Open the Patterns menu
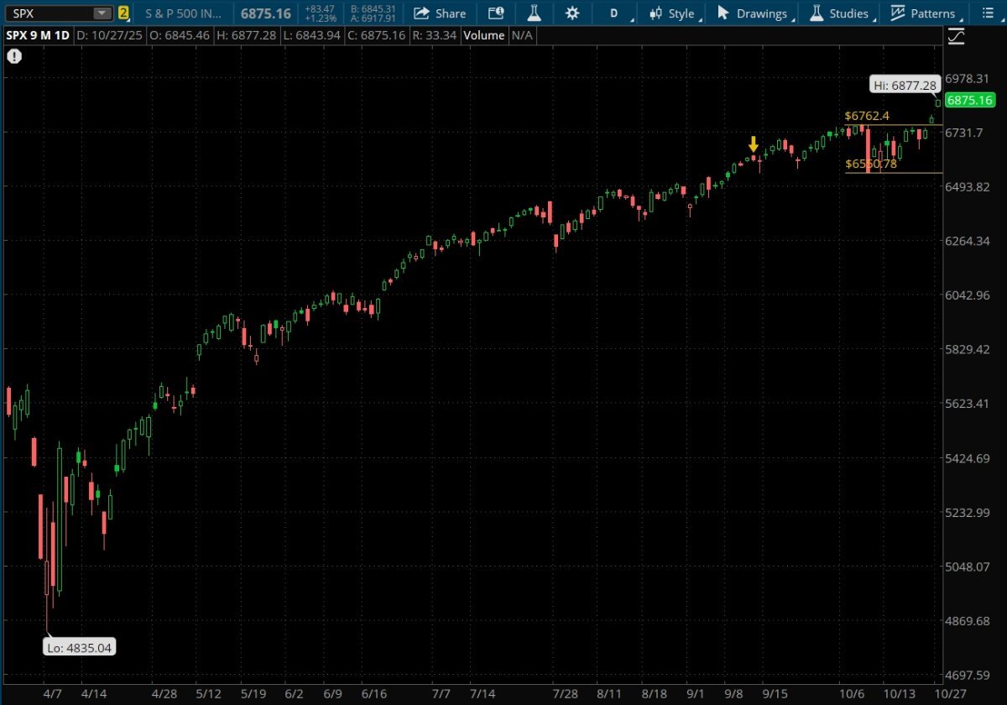 (x=924, y=13)
